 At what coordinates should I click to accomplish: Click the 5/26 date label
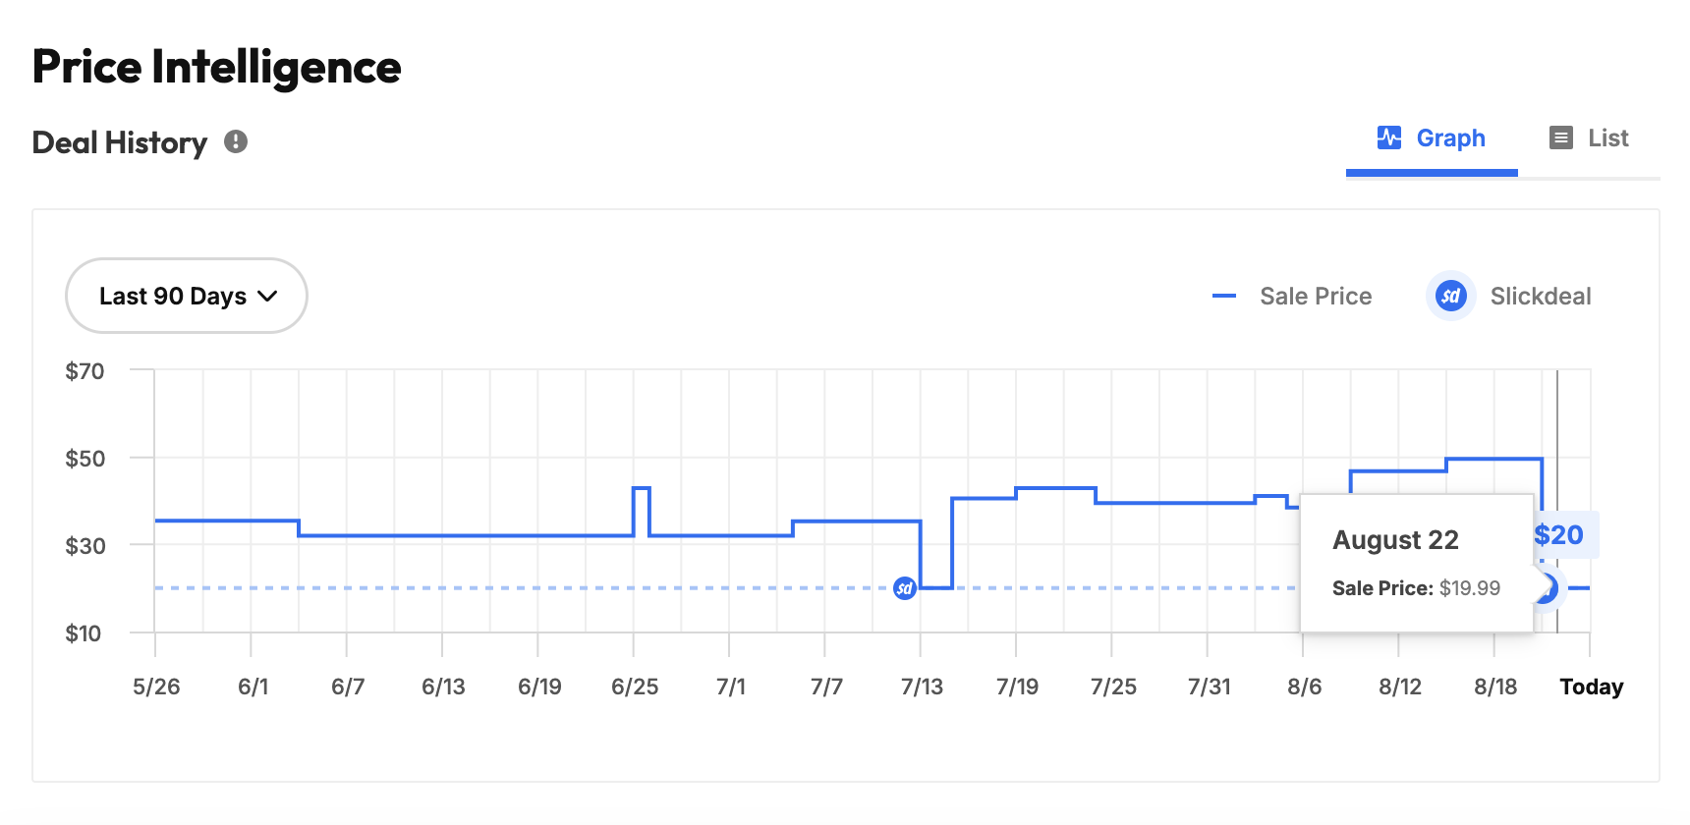[x=156, y=687]
